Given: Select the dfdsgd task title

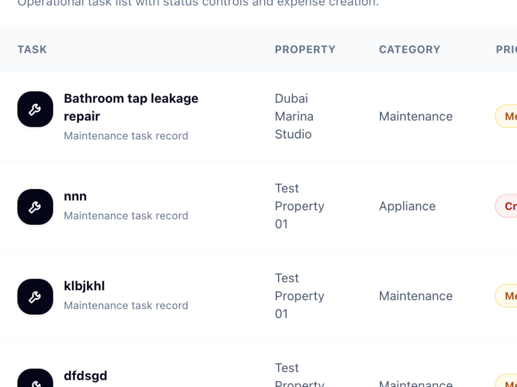Looking at the screenshot, I should tap(85, 376).
